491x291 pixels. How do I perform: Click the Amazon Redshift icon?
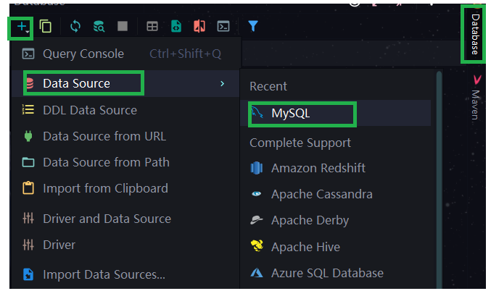(257, 168)
